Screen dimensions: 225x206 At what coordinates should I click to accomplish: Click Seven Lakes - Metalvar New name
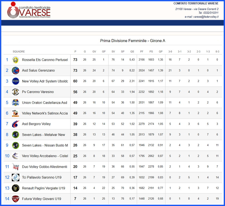pos(43,135)
